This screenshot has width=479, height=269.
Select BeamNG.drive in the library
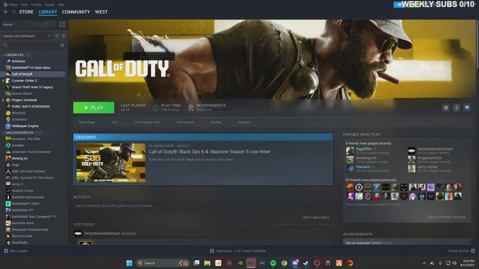[x=22, y=223]
